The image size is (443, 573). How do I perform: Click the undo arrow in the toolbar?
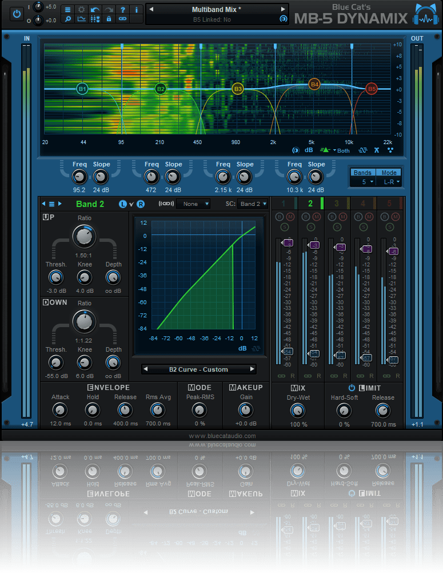tap(95, 10)
